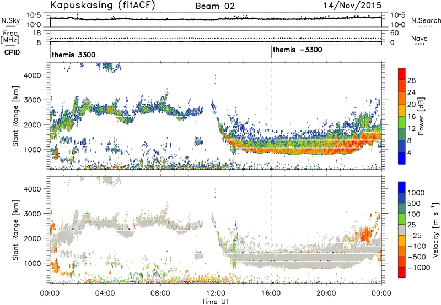Click the 2000 tick on velocity panel axis
441x305 pixels.
tap(33, 238)
